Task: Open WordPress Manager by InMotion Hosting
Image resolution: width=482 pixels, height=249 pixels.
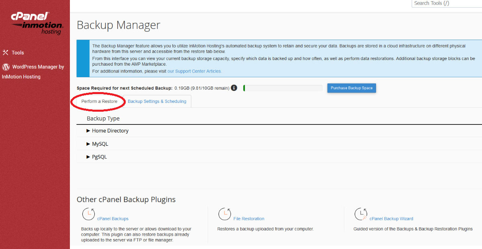Action: point(33,72)
